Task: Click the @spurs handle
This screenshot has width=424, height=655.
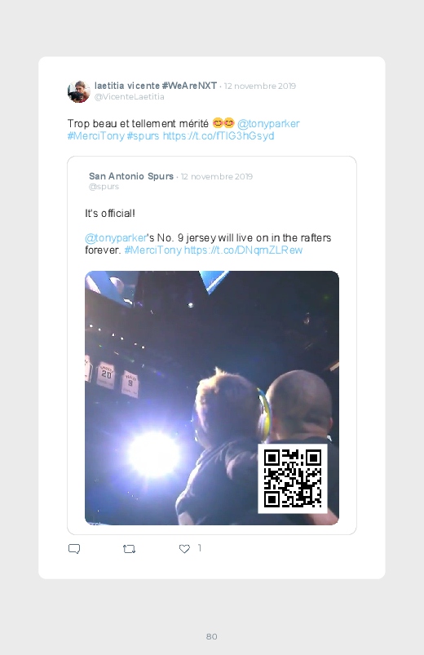Action: pyautogui.click(x=104, y=187)
